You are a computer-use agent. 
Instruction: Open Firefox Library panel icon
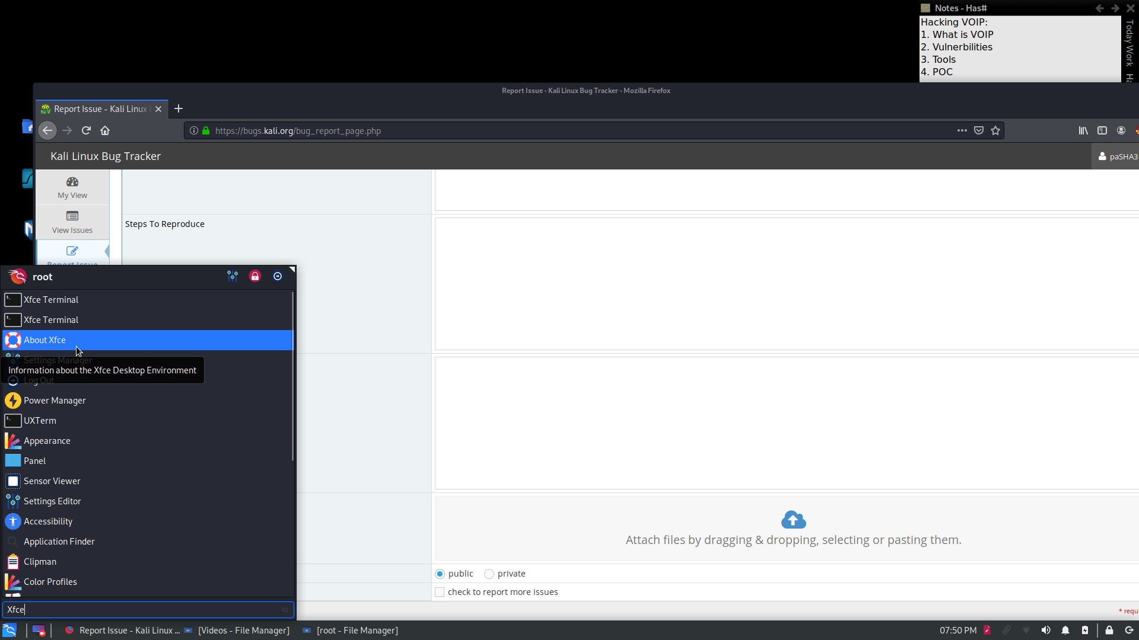(x=1083, y=130)
